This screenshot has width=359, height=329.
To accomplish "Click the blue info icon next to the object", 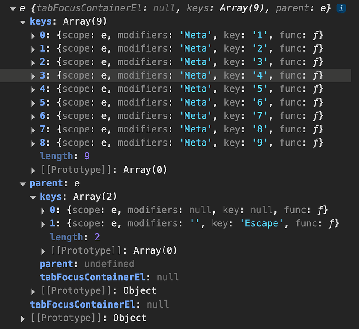I will pos(341,8).
